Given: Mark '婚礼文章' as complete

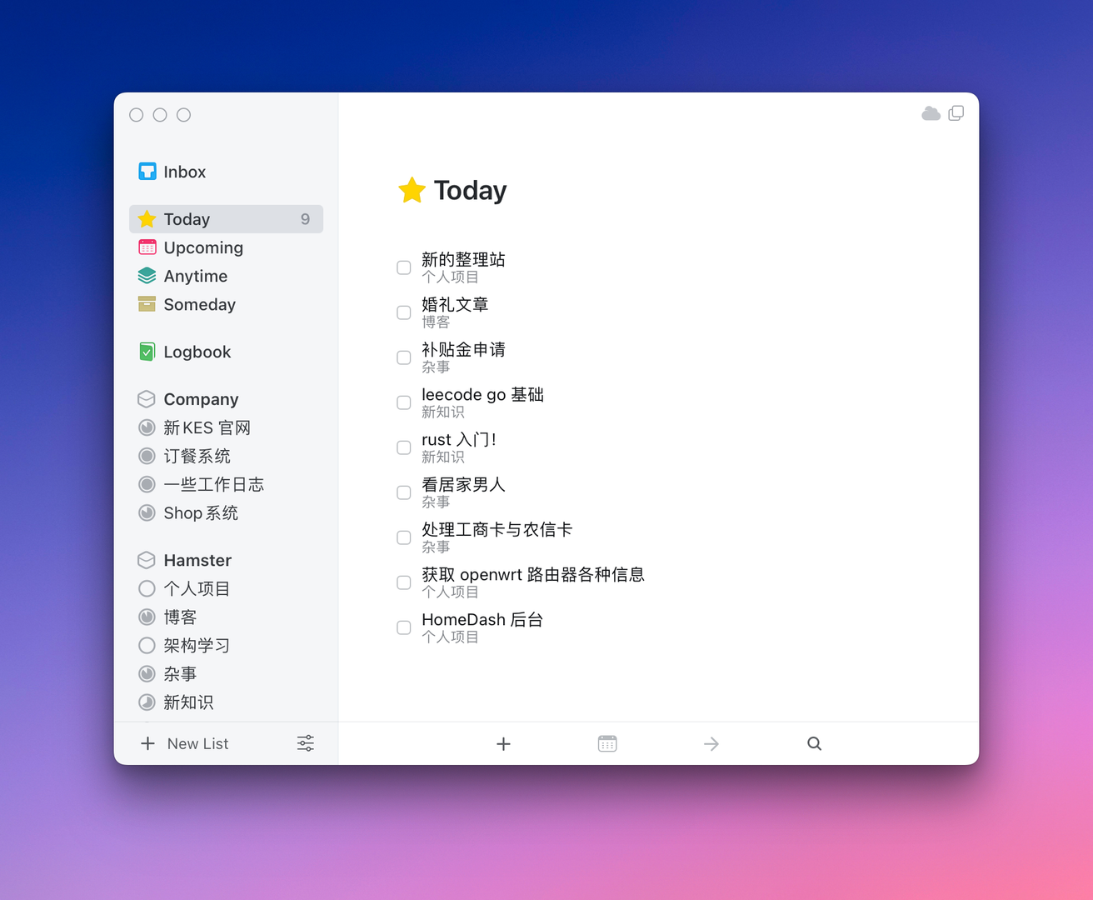Looking at the screenshot, I should coord(404,312).
